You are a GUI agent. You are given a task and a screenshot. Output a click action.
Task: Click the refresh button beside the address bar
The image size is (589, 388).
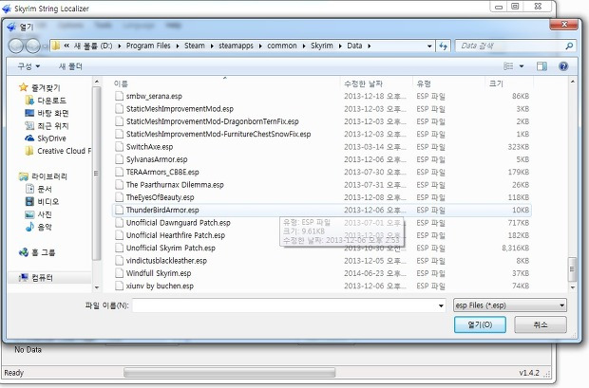click(444, 46)
